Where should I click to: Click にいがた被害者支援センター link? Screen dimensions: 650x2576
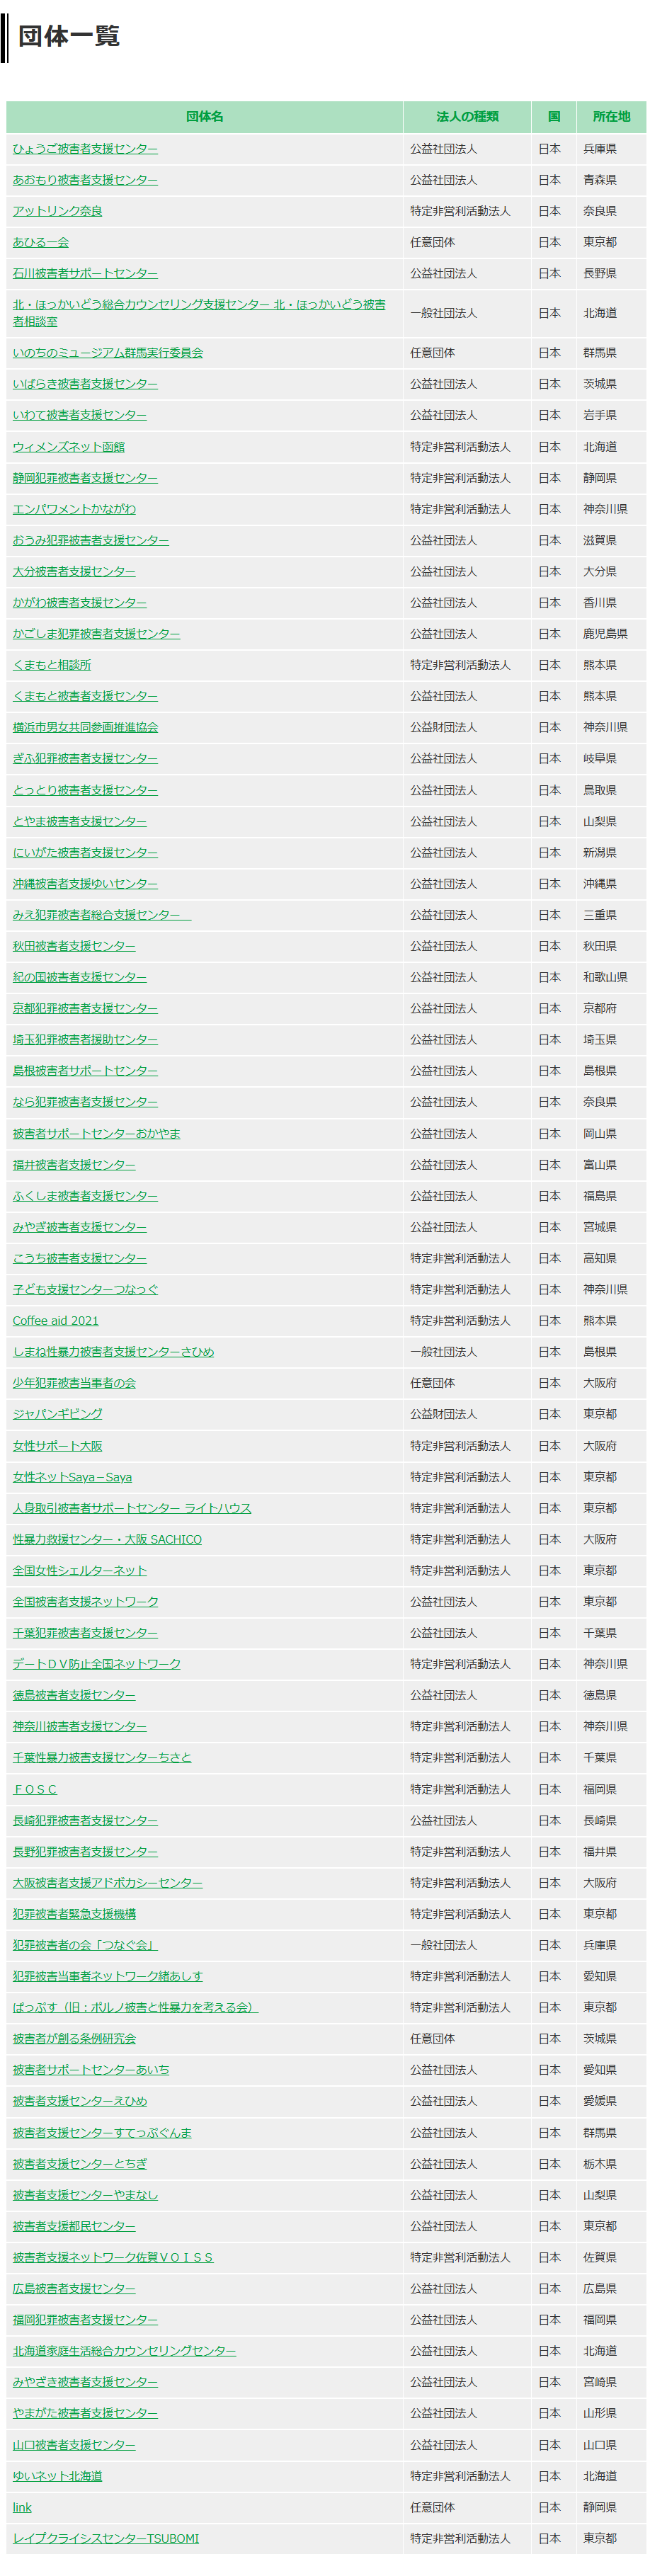(x=85, y=852)
